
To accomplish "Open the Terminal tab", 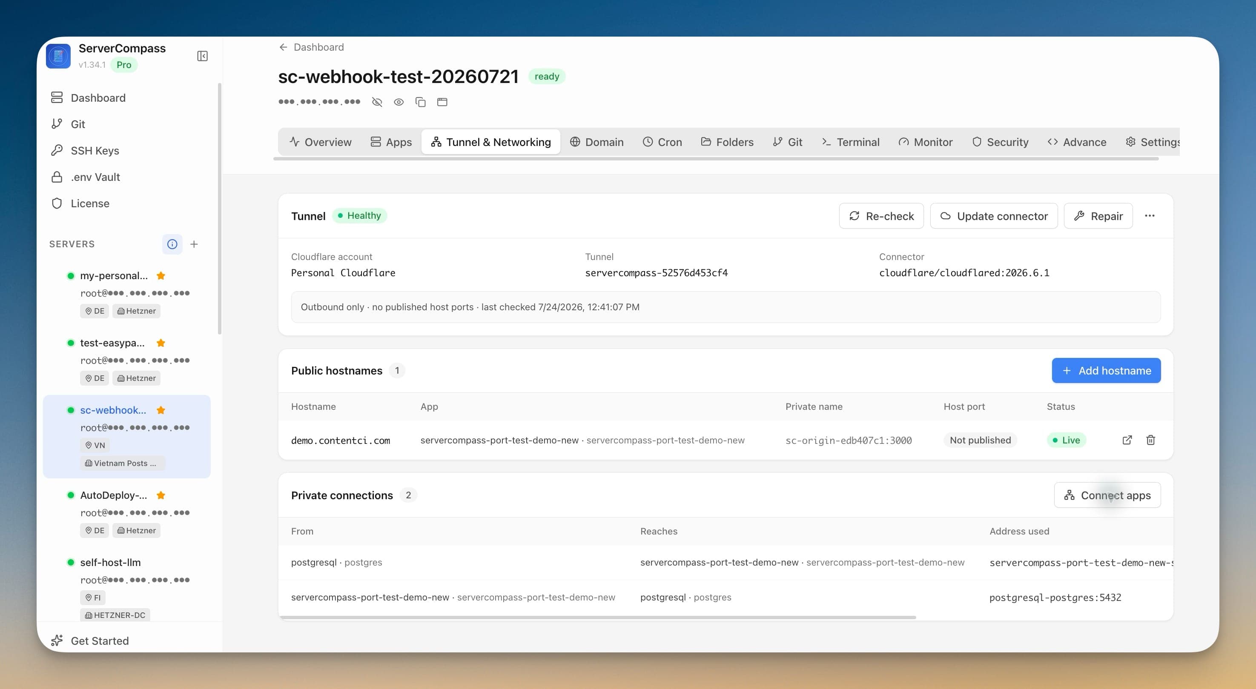I will tap(850, 142).
